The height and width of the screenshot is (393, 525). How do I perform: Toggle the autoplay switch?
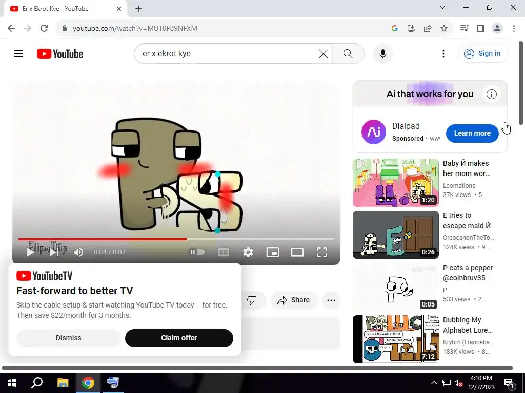coord(197,252)
